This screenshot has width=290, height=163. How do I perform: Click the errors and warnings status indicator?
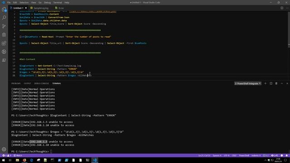(x=7, y=155)
